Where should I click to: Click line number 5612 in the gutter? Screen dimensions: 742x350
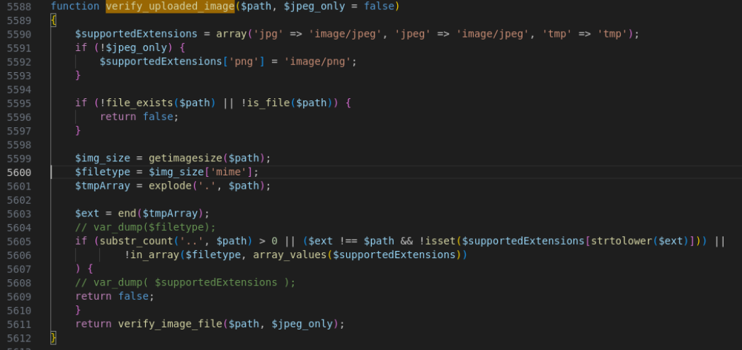(x=19, y=338)
